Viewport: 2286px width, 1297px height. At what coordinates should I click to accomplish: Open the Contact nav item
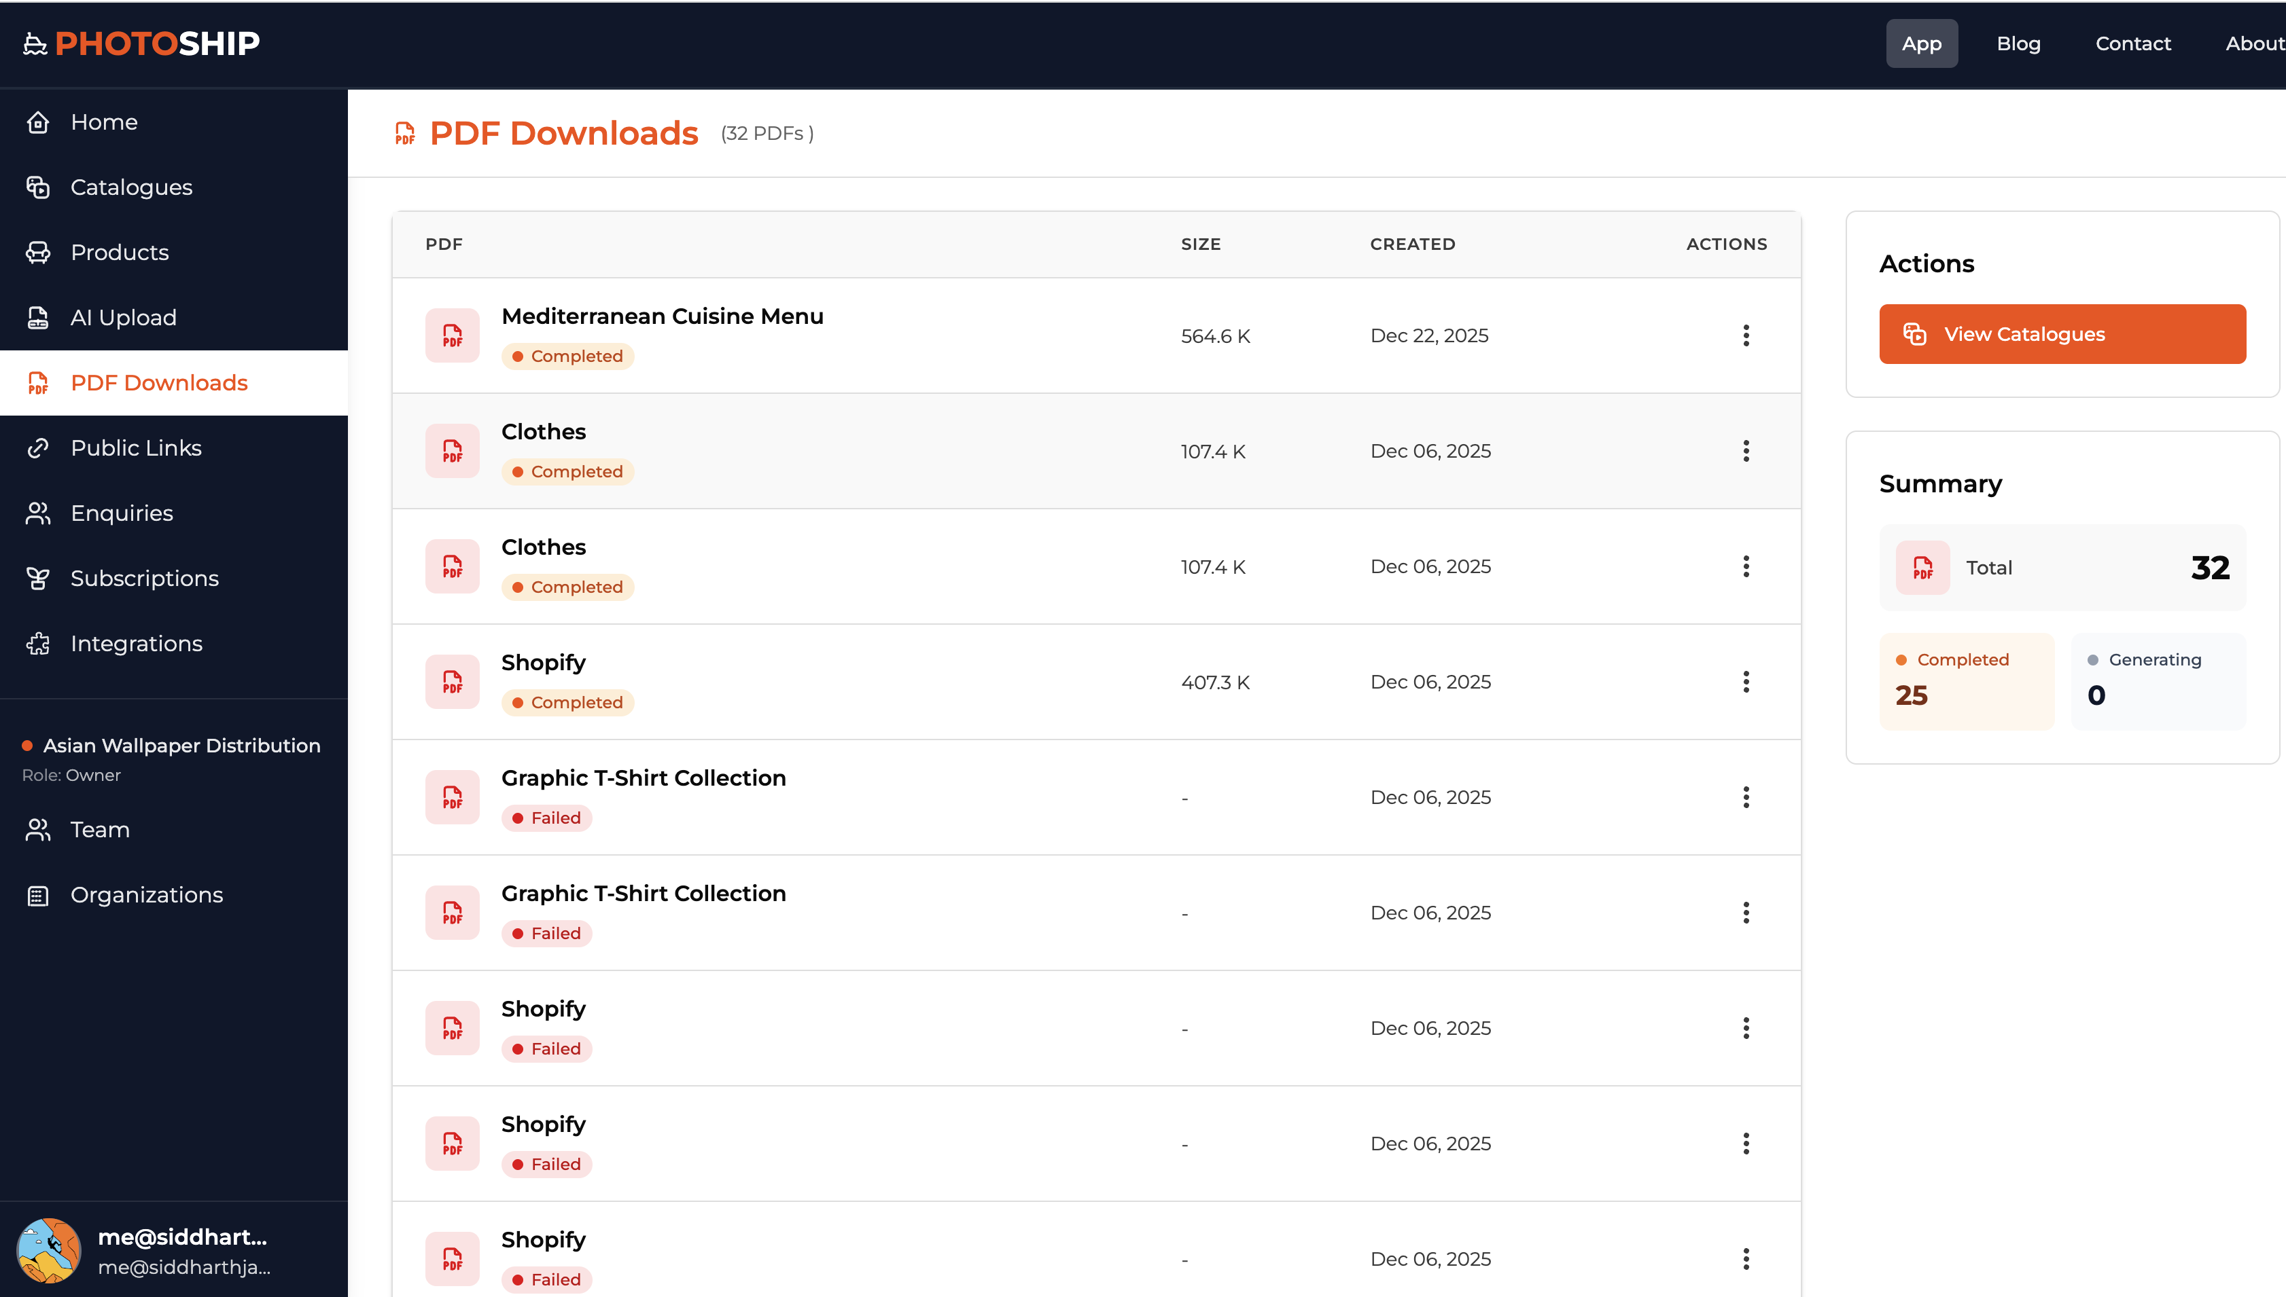click(x=2132, y=43)
